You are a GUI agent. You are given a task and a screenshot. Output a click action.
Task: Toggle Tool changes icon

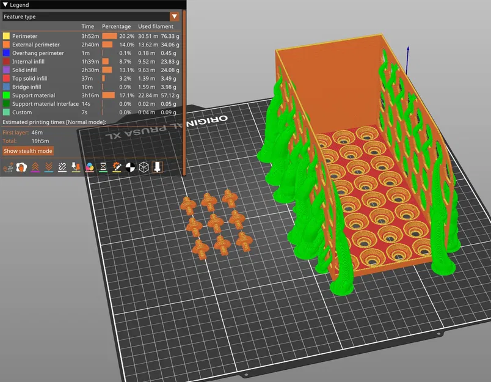(x=76, y=167)
